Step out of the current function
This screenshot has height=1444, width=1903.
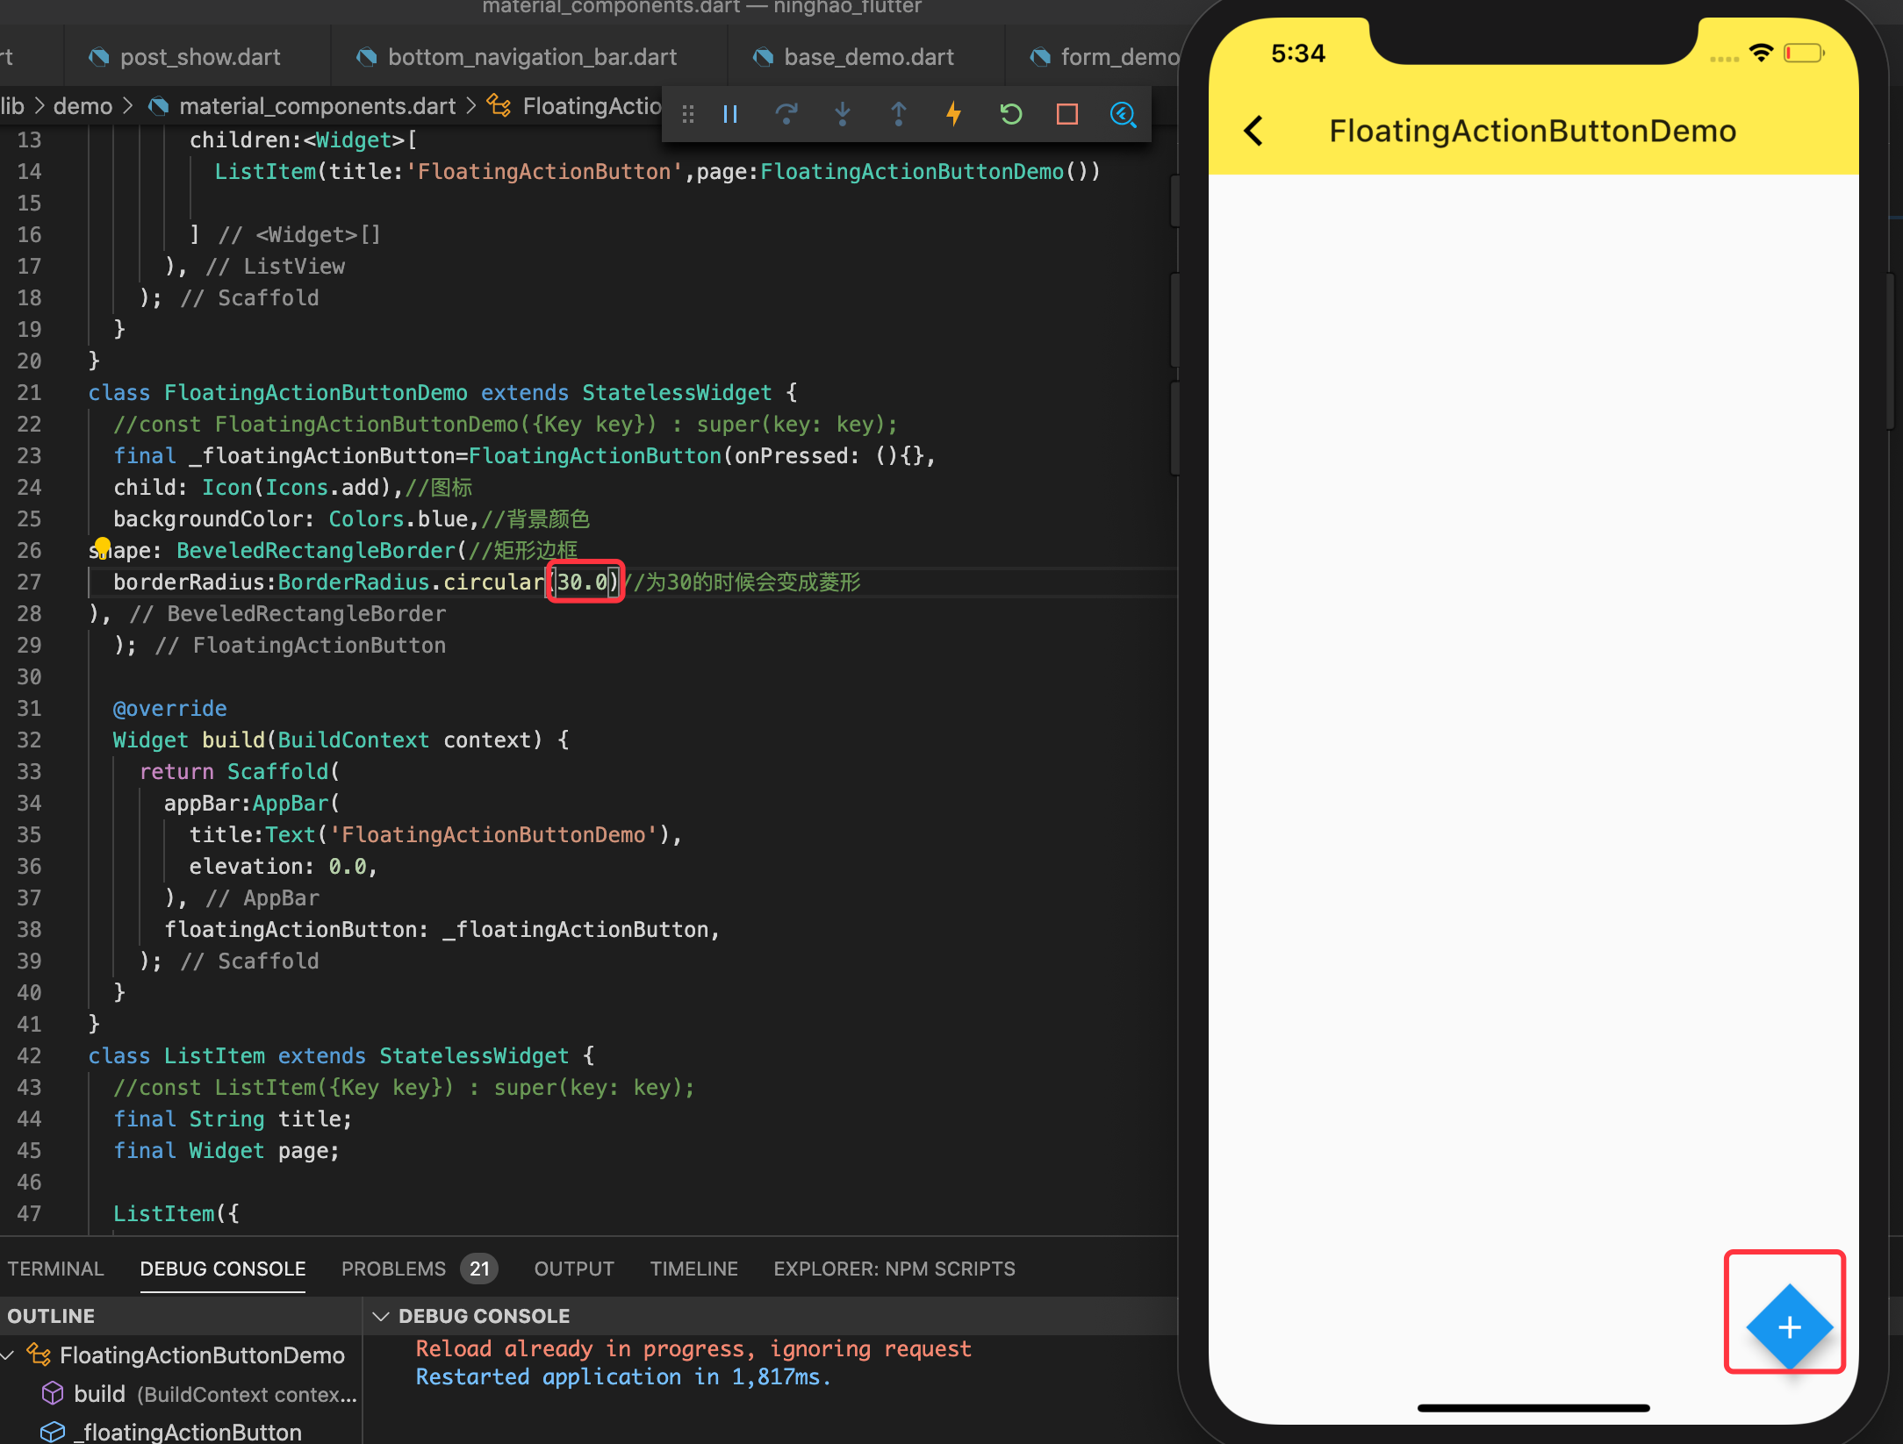tap(899, 114)
